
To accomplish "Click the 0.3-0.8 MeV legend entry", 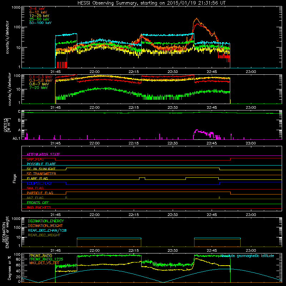I will coord(41,80).
